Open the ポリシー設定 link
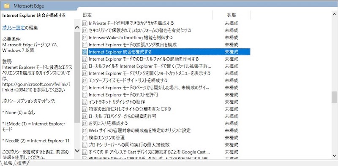 click(14, 28)
